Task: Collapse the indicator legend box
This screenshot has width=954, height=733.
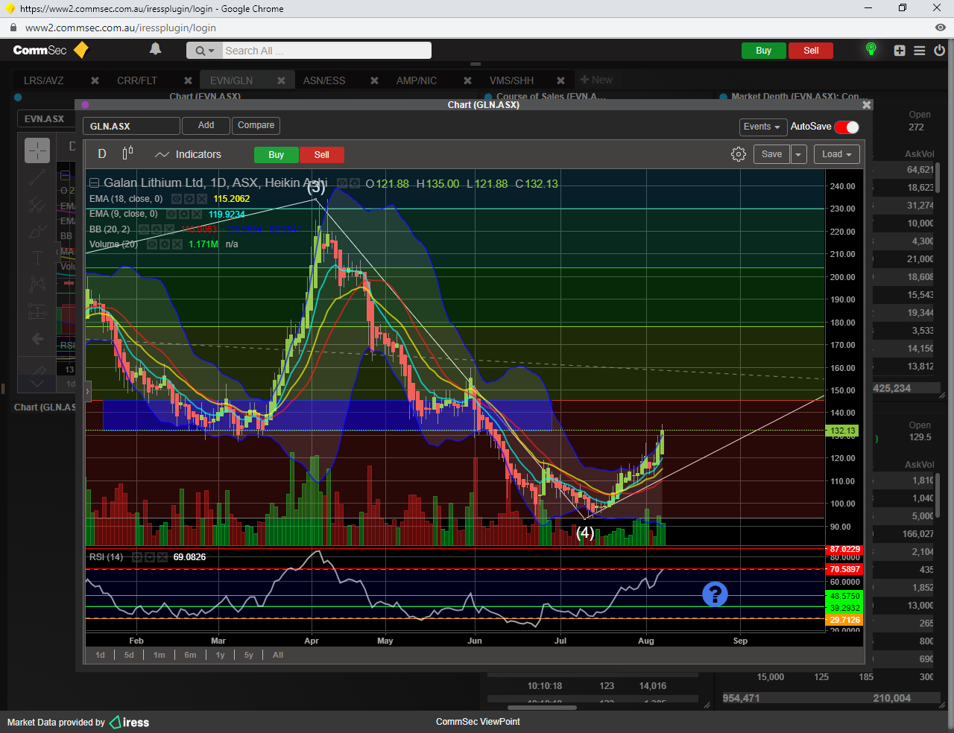Action: 95,183
